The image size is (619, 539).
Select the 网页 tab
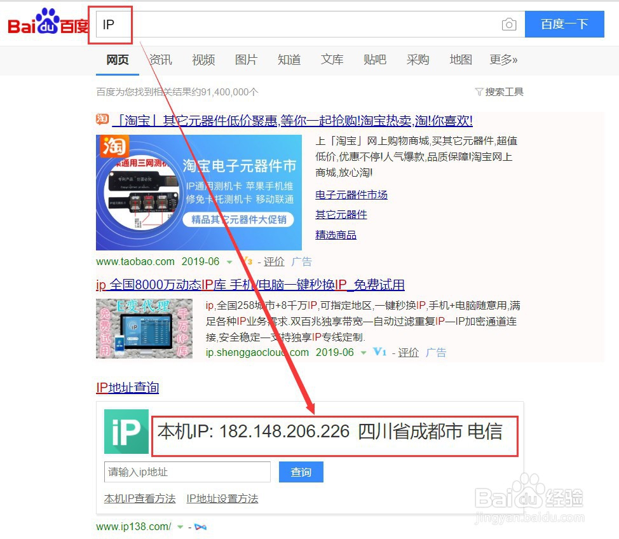(x=117, y=60)
